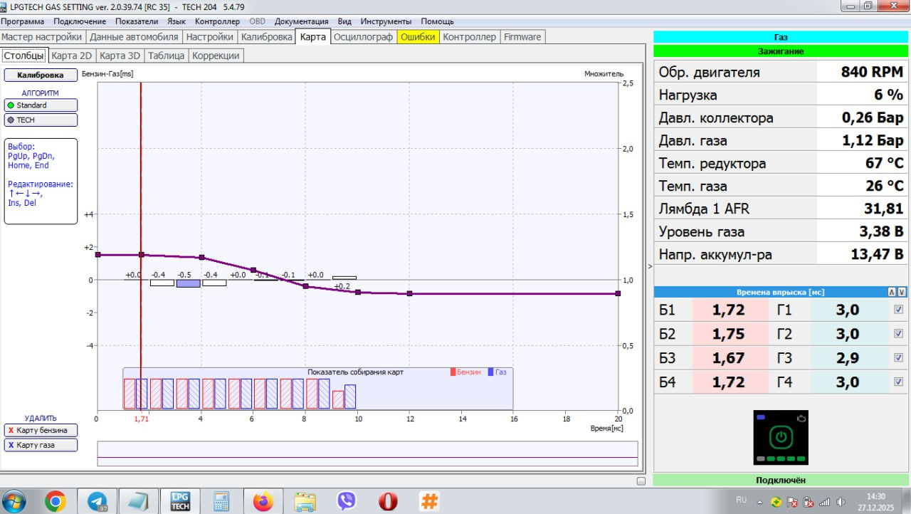Open the Calculator taskbar icon
Screen dimensions: 911x514
coord(221,501)
